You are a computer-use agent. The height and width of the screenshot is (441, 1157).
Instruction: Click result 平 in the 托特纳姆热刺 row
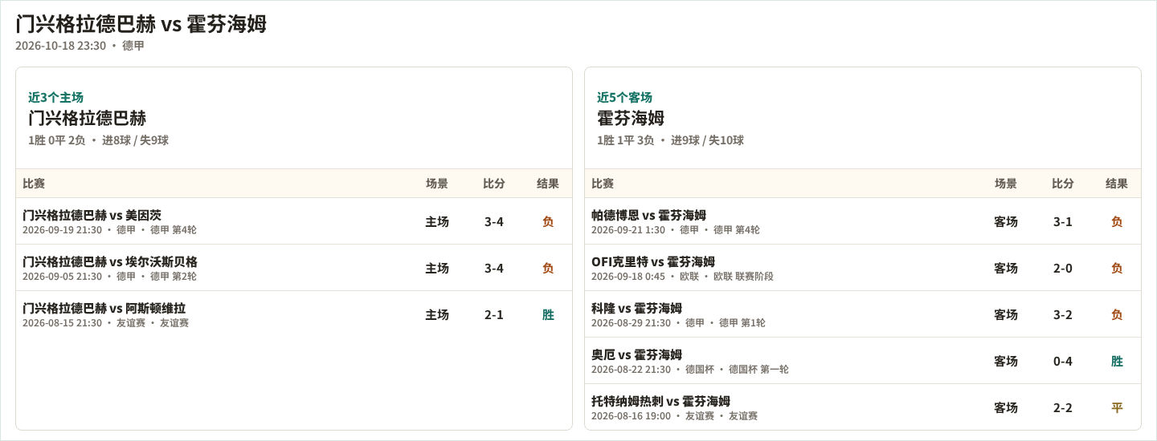(1117, 407)
